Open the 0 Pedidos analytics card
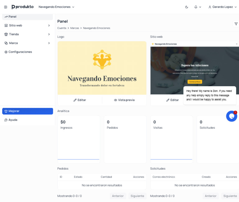Image resolution: width=239 pixels, height=202 pixels. 125,139
